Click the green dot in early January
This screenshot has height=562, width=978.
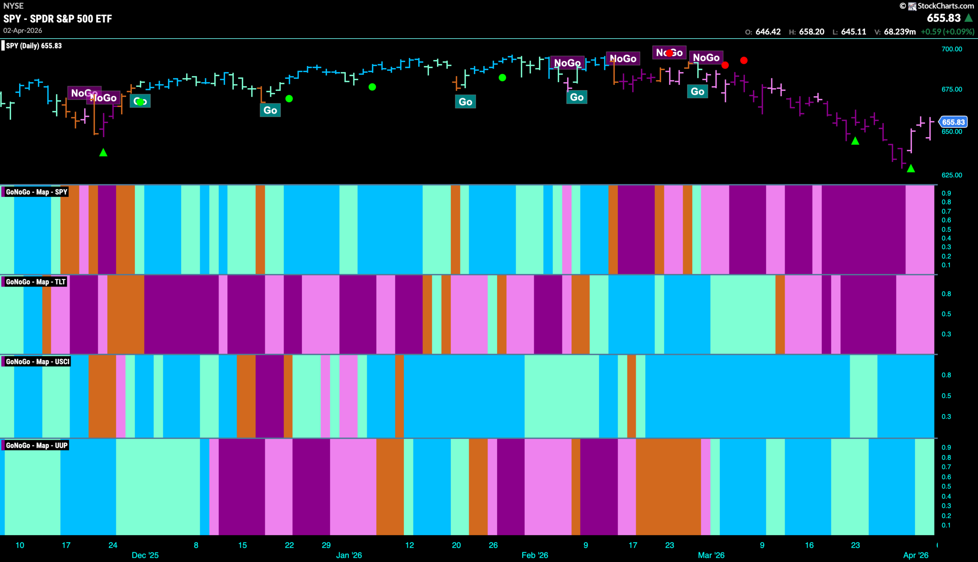pos(372,87)
